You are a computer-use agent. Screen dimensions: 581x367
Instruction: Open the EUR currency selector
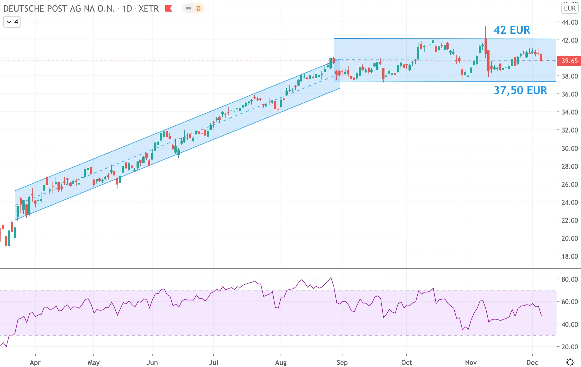pos(570,8)
